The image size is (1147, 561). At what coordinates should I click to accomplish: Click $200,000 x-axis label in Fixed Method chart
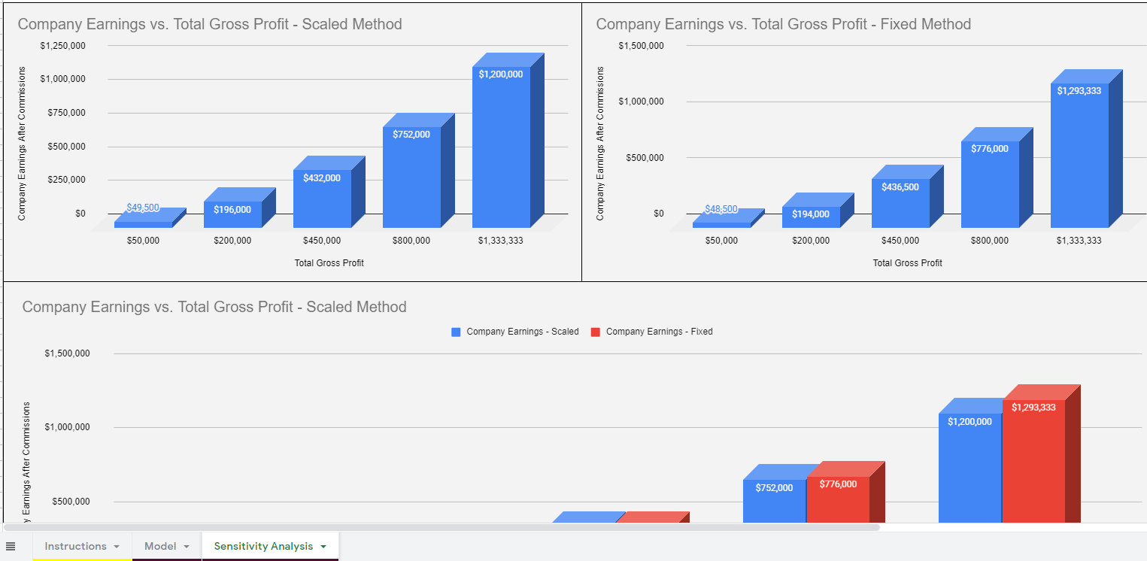tap(811, 241)
